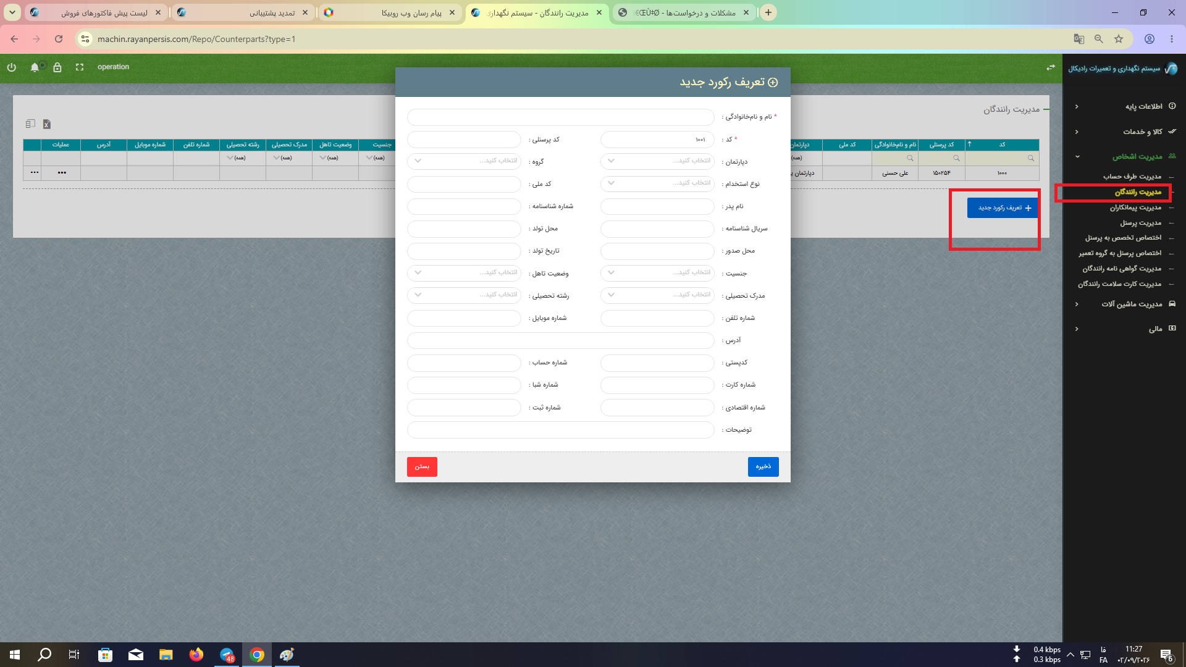
Task: View site information icon beside the URL
Action: 86,39
